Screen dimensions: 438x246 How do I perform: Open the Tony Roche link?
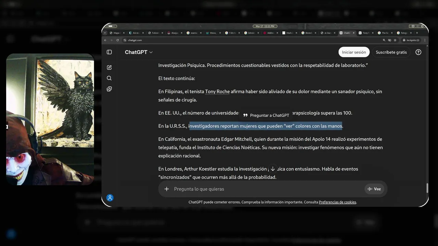pyautogui.click(x=217, y=92)
